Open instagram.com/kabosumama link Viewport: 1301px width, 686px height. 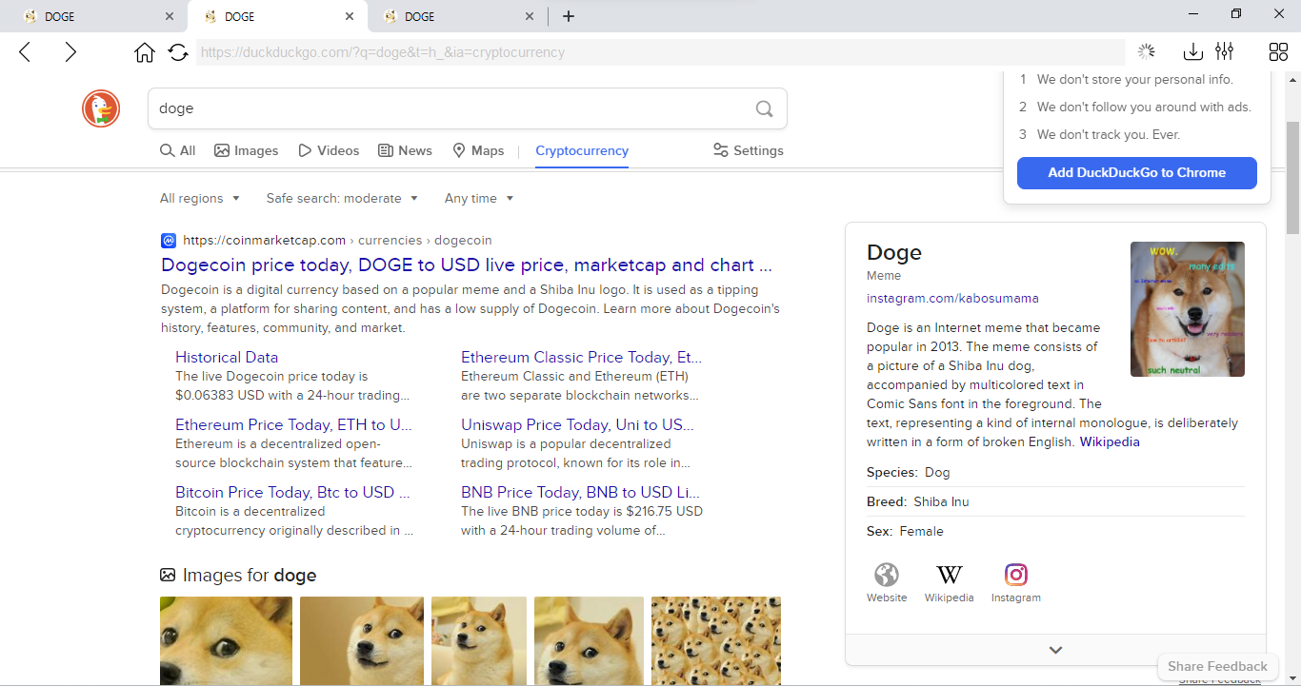(x=952, y=298)
